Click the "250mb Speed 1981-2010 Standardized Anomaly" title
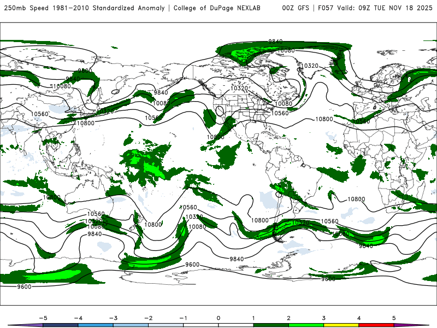437x328 pixels. [x=84, y=8]
